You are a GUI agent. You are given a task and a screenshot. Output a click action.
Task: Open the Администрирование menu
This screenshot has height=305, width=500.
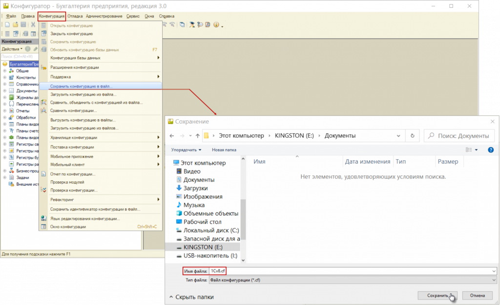coord(104,16)
